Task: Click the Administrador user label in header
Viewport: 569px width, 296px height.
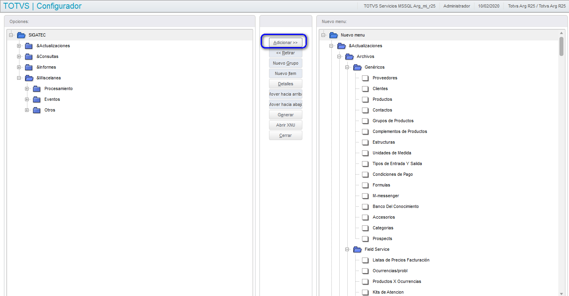Action: pyautogui.click(x=457, y=6)
